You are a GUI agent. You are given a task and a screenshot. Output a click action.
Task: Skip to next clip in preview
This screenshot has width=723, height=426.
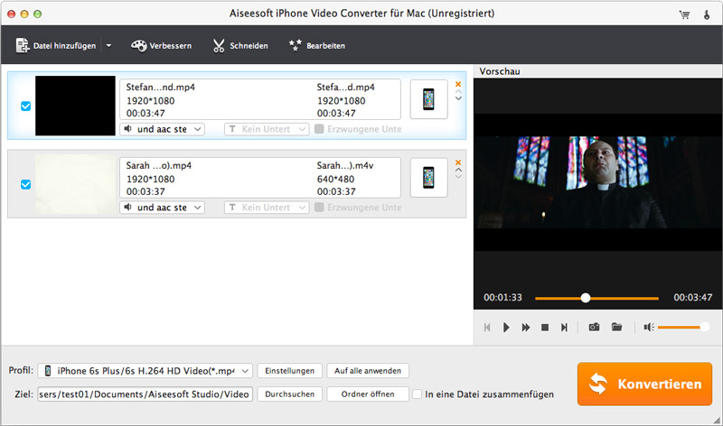(x=564, y=328)
